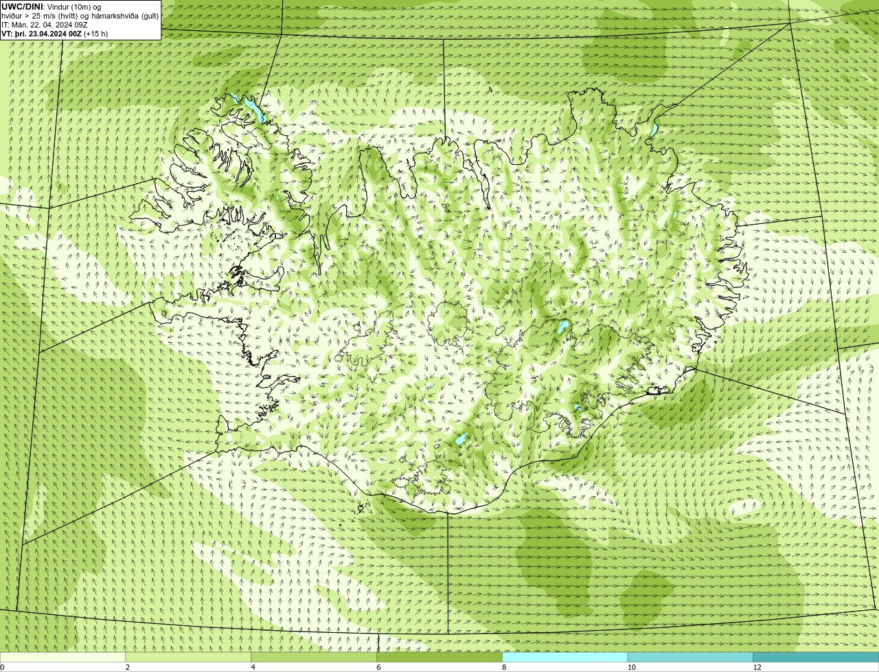Click the 10–12 m/s turquoise legend segment
879x672 pixels.
pyautogui.click(x=690, y=658)
